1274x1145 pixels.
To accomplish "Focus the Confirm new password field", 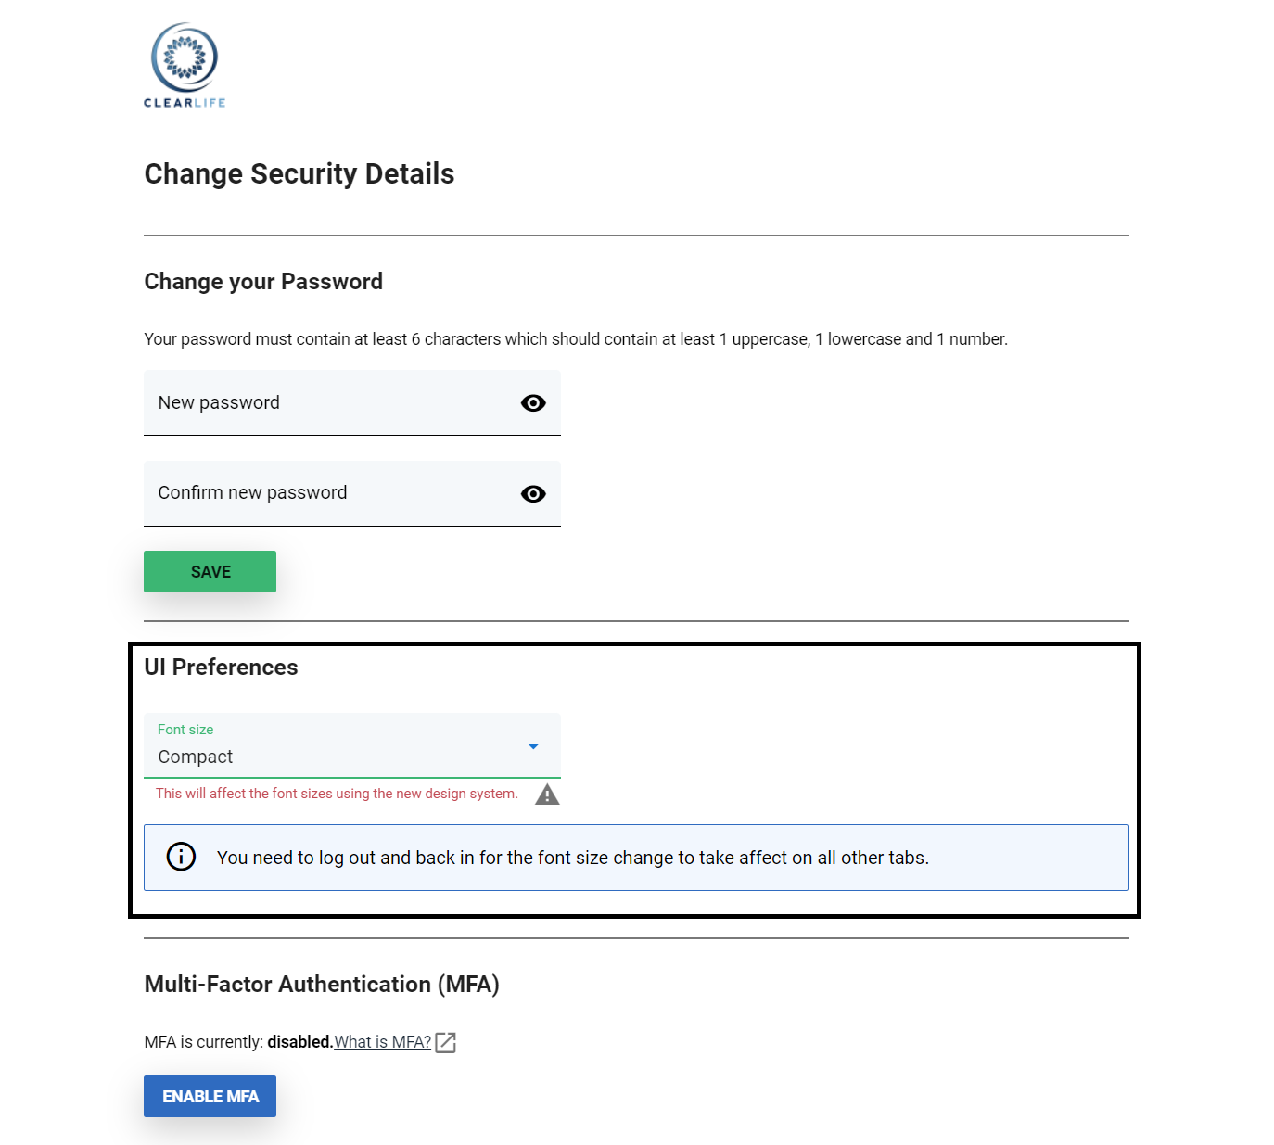I will pyautogui.click(x=325, y=493).
